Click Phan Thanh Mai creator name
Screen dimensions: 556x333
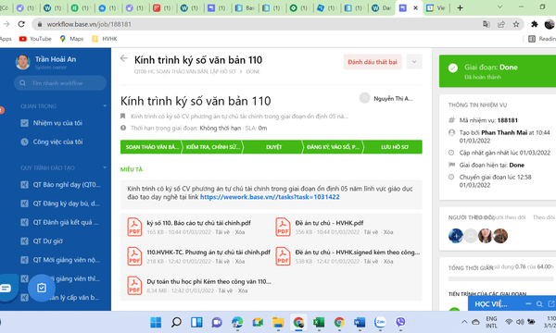coord(504,132)
